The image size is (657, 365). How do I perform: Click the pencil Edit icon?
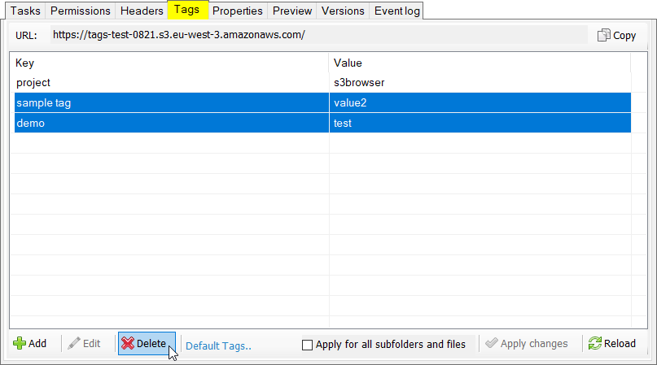tap(74, 344)
